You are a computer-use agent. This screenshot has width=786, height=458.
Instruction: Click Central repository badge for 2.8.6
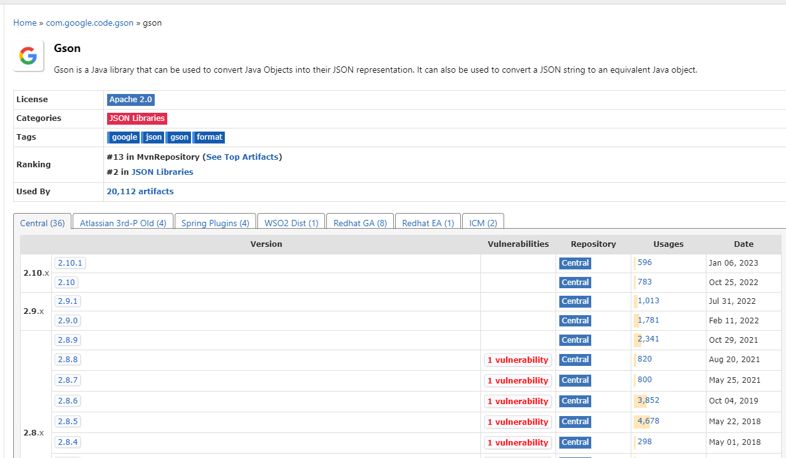(575, 401)
